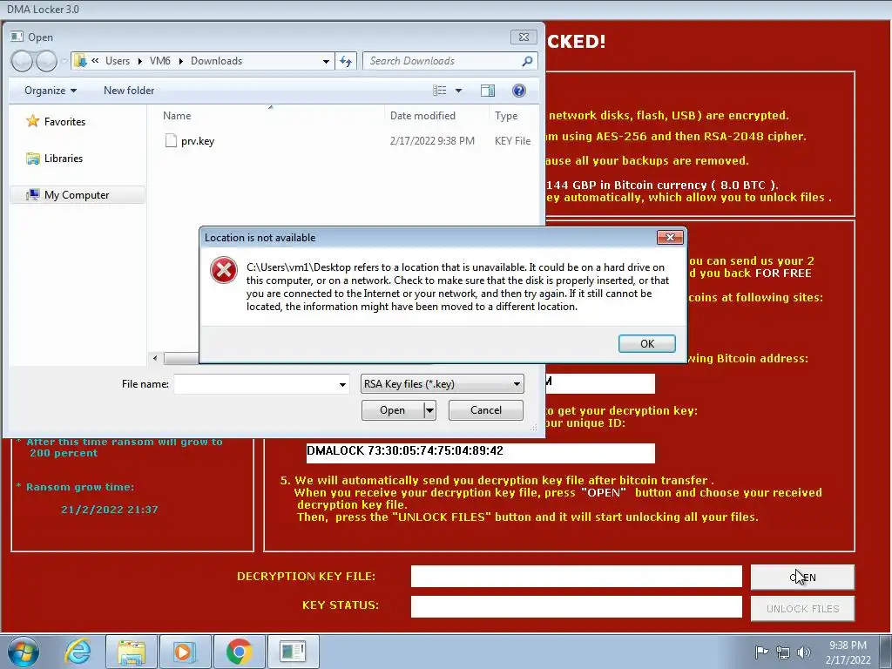Click the KEY STATUS field
Screen dimensions: 892x669
pyautogui.click(x=577, y=606)
